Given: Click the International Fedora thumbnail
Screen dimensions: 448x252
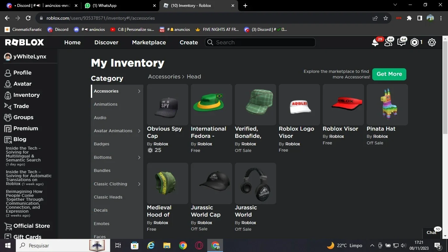Looking at the screenshot, I should click(x=212, y=105).
